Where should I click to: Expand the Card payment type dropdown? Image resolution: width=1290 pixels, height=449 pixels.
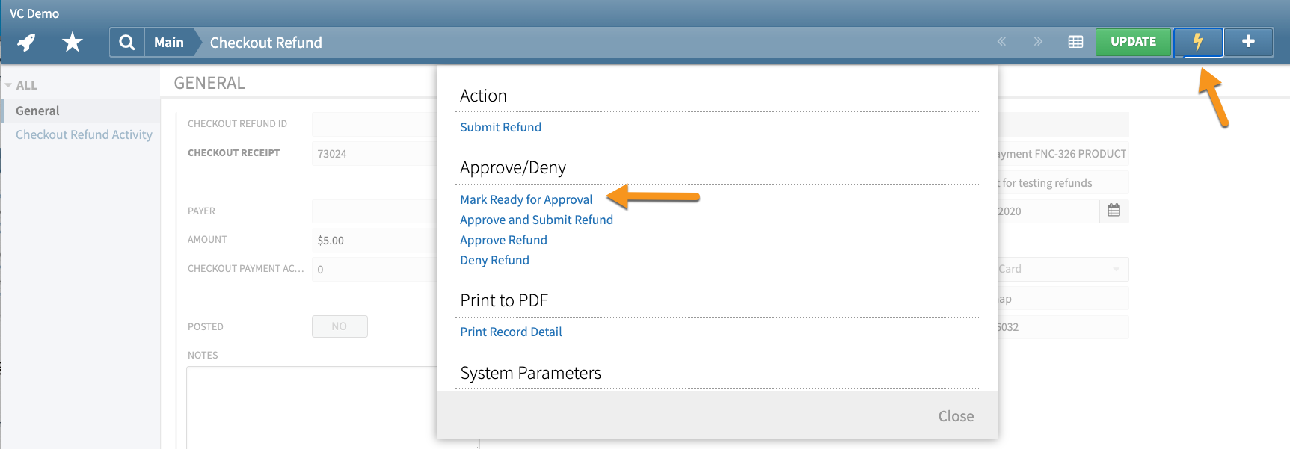(x=1116, y=269)
